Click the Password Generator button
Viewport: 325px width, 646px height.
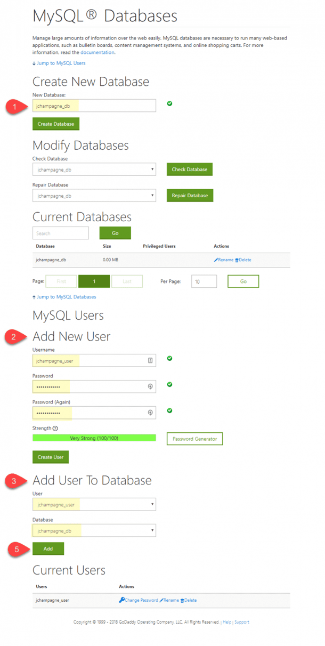[x=194, y=439]
